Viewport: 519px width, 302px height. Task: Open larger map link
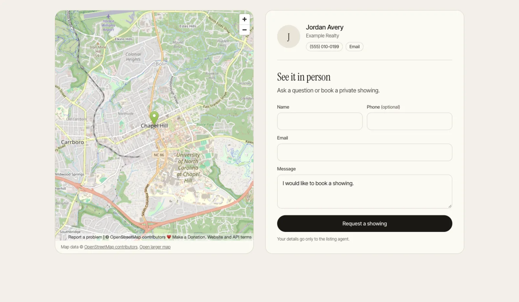(155, 247)
